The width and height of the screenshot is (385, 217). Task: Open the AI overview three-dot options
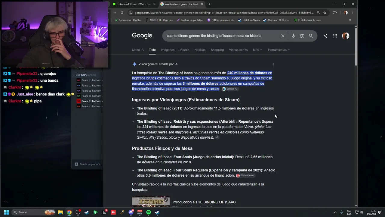tap(274, 64)
